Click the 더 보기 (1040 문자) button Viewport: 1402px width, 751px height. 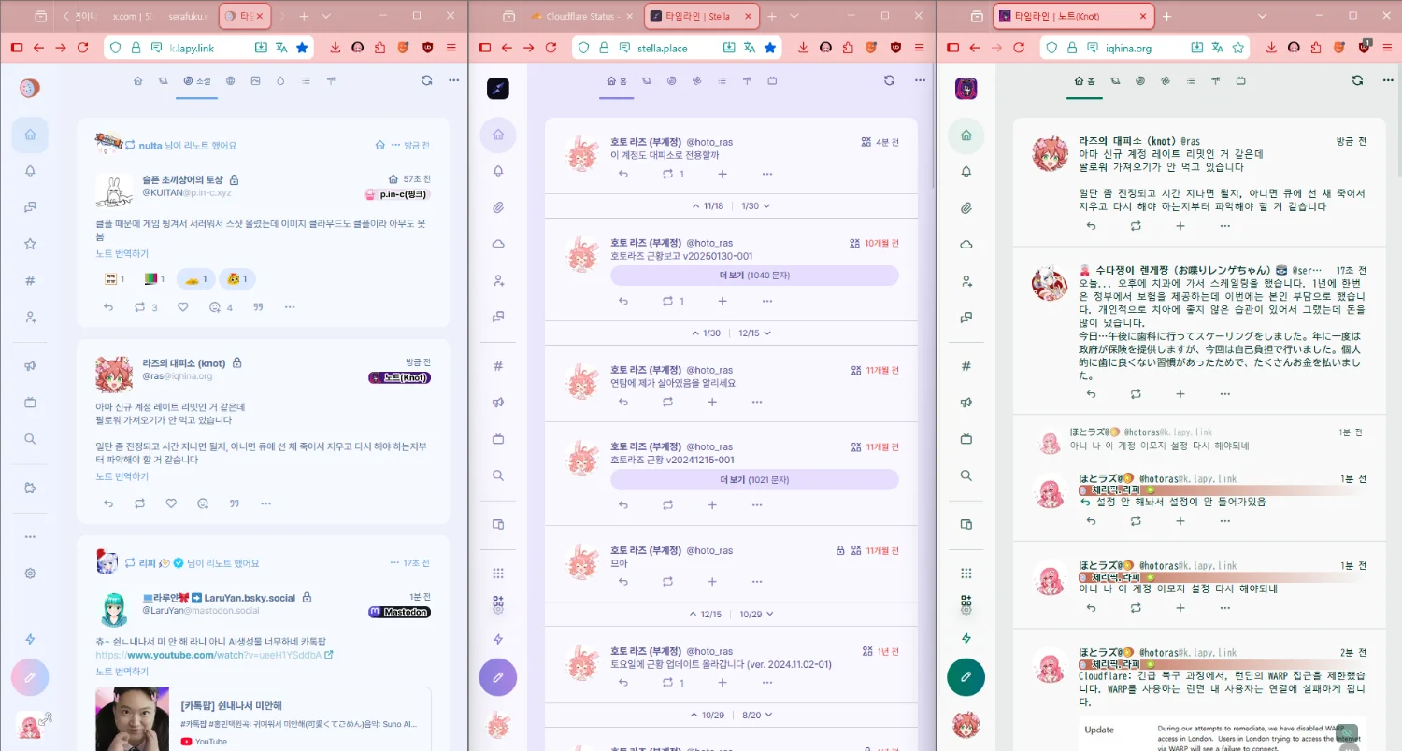[x=753, y=276]
